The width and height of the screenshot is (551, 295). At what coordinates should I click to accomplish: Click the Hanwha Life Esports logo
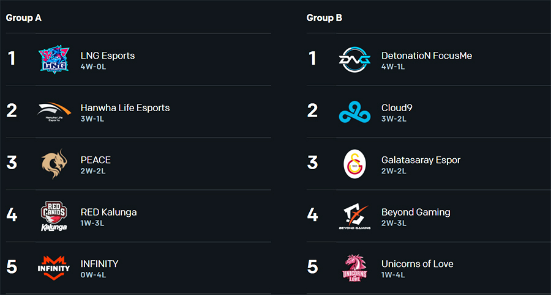pos(54,112)
